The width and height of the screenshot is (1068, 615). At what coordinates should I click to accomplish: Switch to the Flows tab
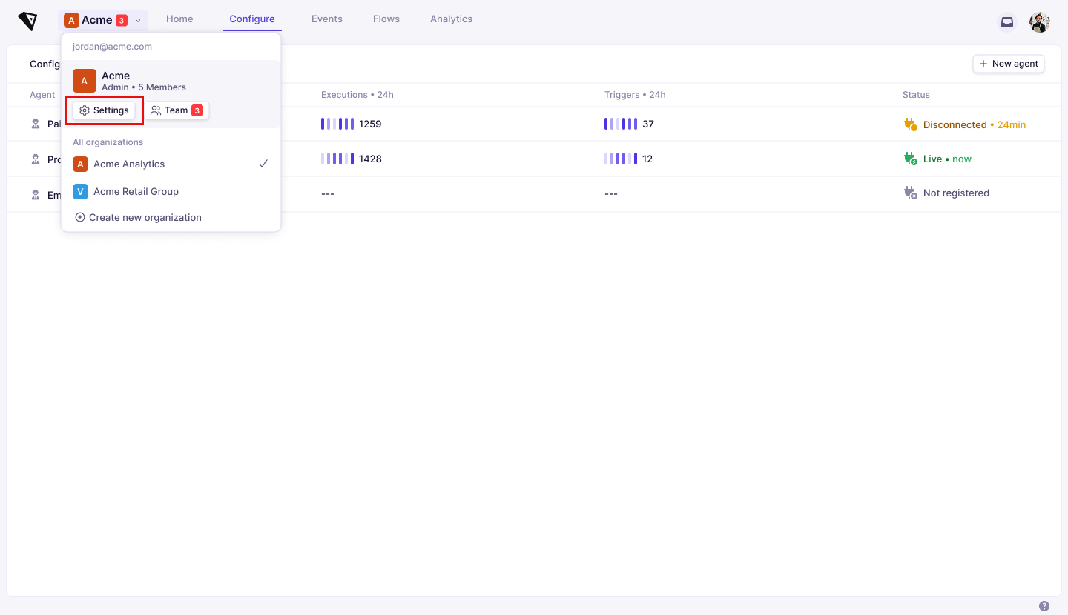tap(386, 19)
